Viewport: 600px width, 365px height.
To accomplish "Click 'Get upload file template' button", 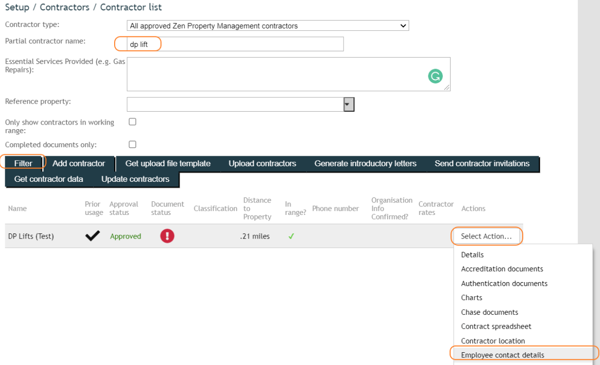I will click(x=168, y=163).
